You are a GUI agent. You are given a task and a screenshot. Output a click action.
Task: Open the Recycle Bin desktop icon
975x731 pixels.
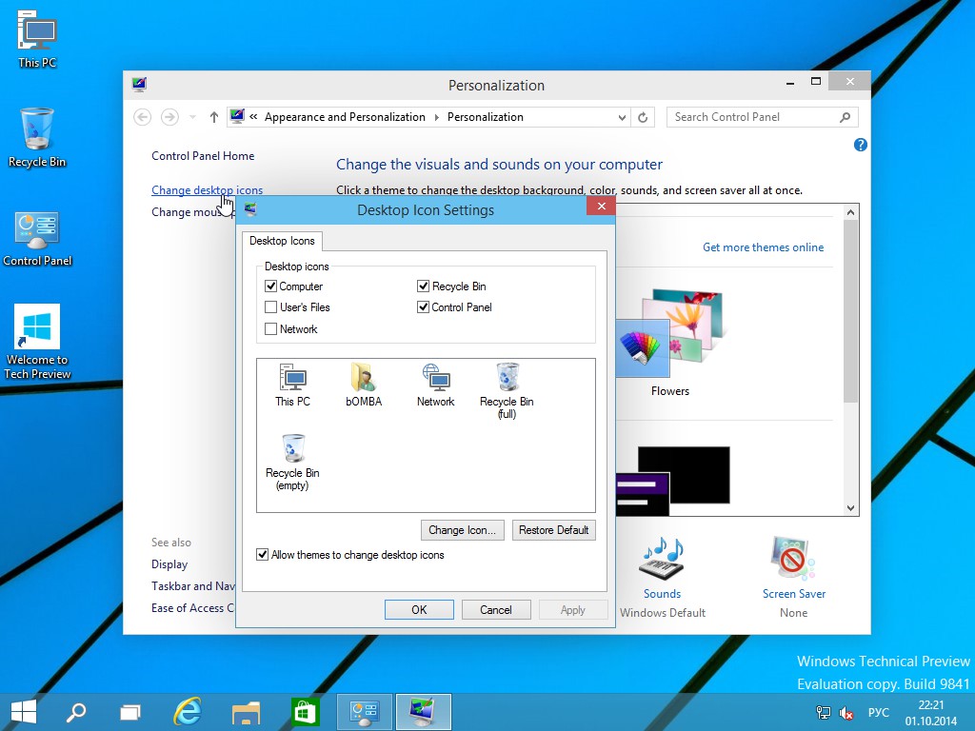(x=37, y=138)
